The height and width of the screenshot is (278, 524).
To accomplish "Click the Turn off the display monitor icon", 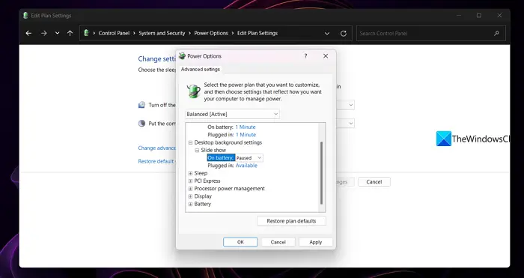I will point(141,105).
